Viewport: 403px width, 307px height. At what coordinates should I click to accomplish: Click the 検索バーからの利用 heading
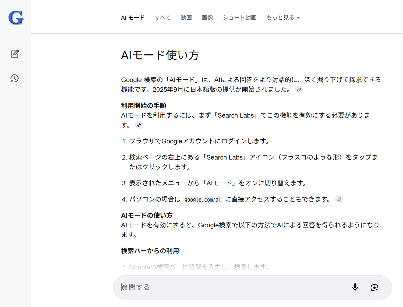[150, 251]
